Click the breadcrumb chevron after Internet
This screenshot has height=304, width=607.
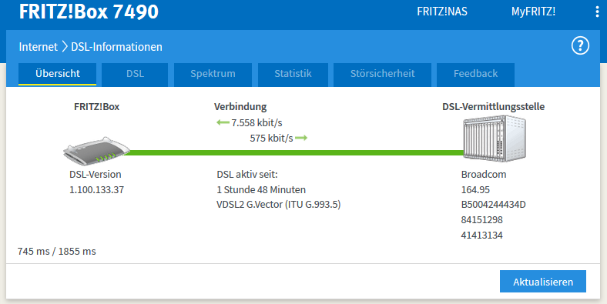point(64,47)
